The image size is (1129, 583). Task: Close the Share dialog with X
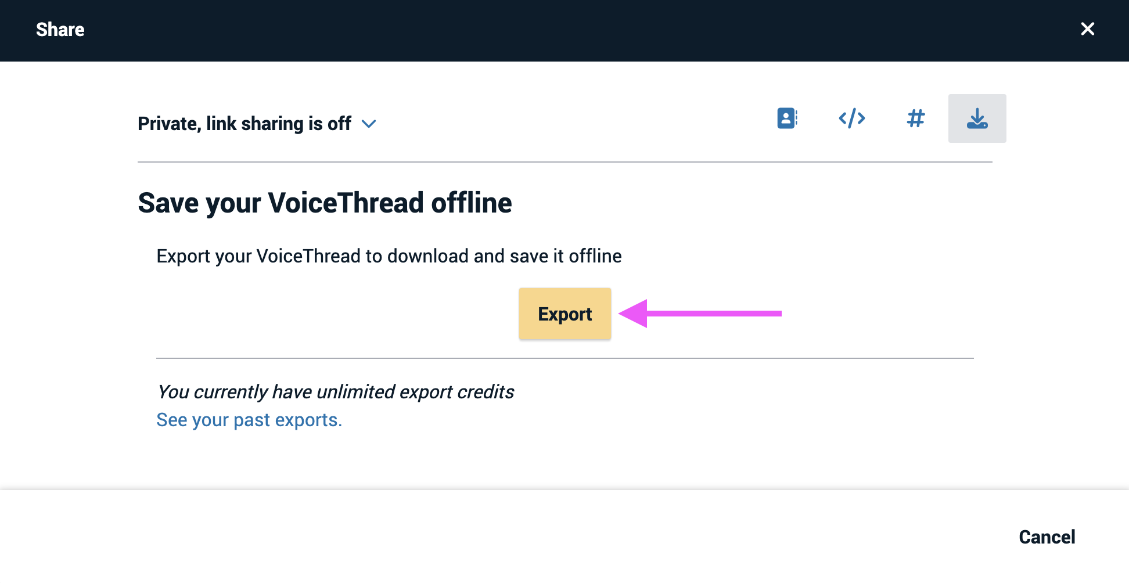[x=1087, y=29]
